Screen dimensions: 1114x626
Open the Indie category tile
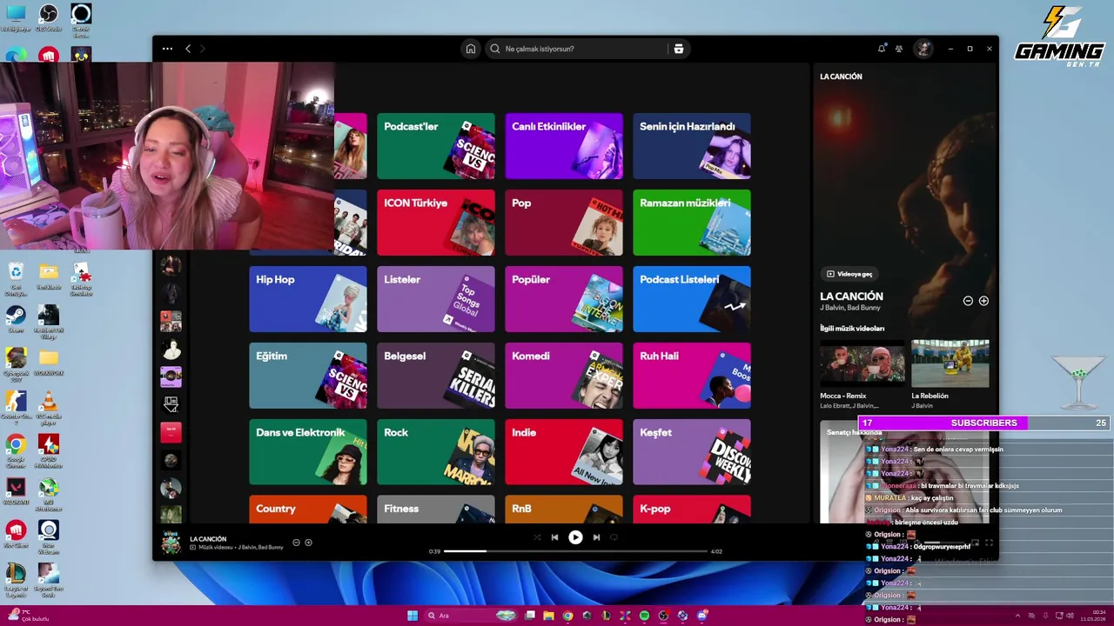[x=564, y=452]
